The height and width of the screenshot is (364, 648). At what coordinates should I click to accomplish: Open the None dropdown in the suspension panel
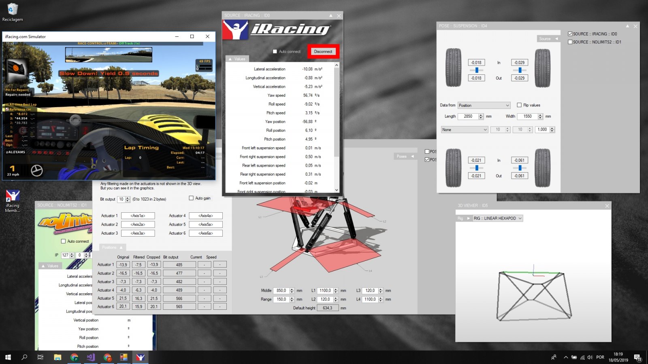(x=465, y=129)
